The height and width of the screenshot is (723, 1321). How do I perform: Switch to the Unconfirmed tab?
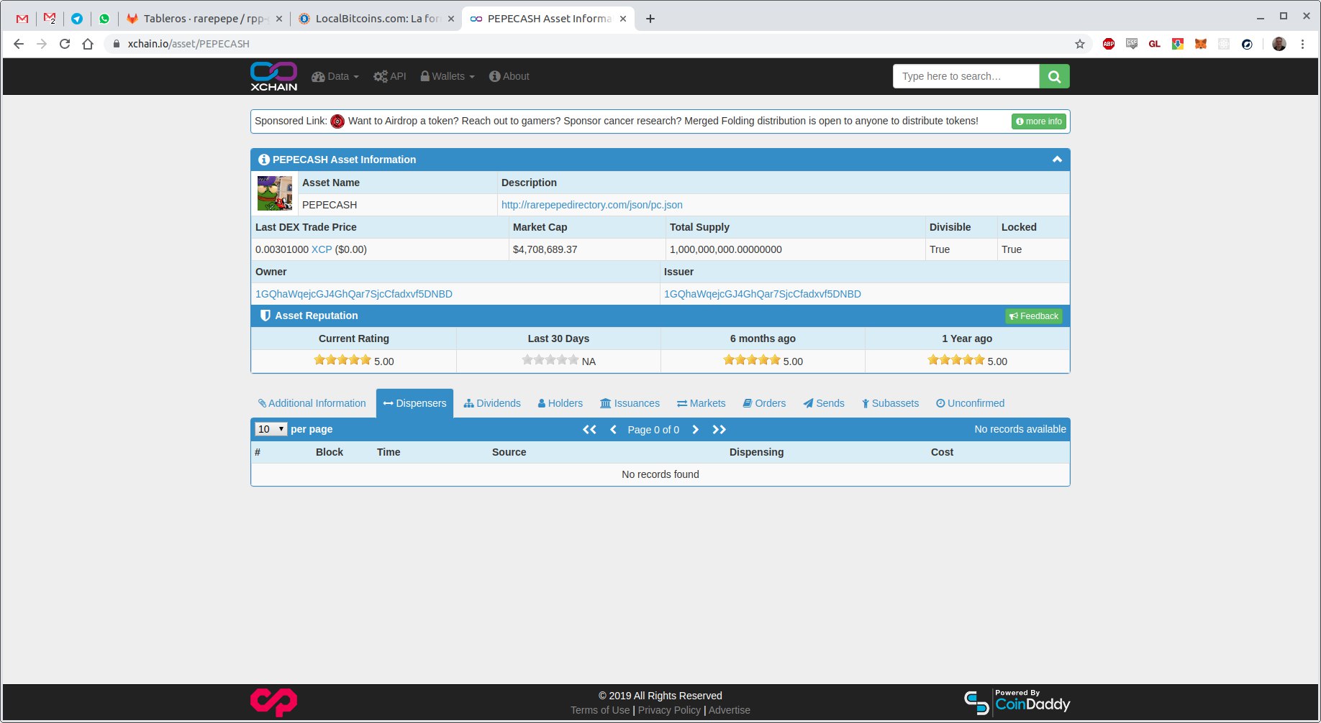[x=971, y=403]
